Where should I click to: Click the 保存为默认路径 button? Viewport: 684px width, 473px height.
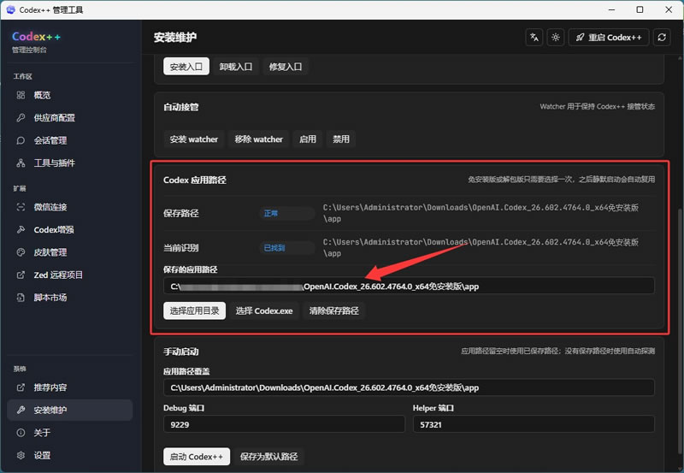269,457
